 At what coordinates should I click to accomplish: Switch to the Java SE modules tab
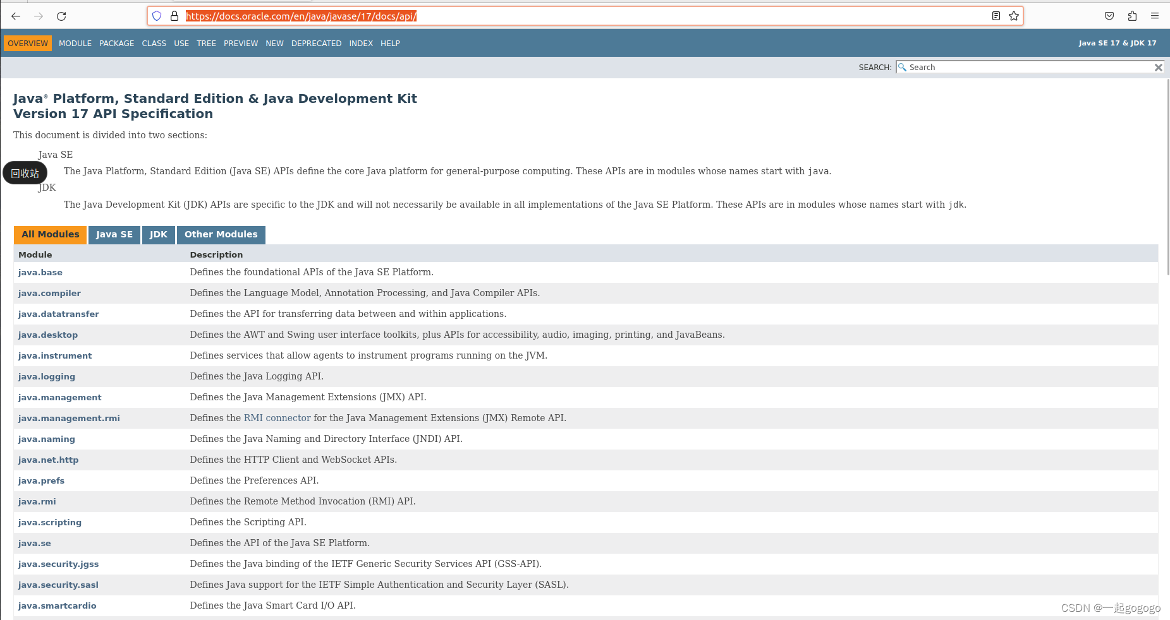click(x=114, y=234)
